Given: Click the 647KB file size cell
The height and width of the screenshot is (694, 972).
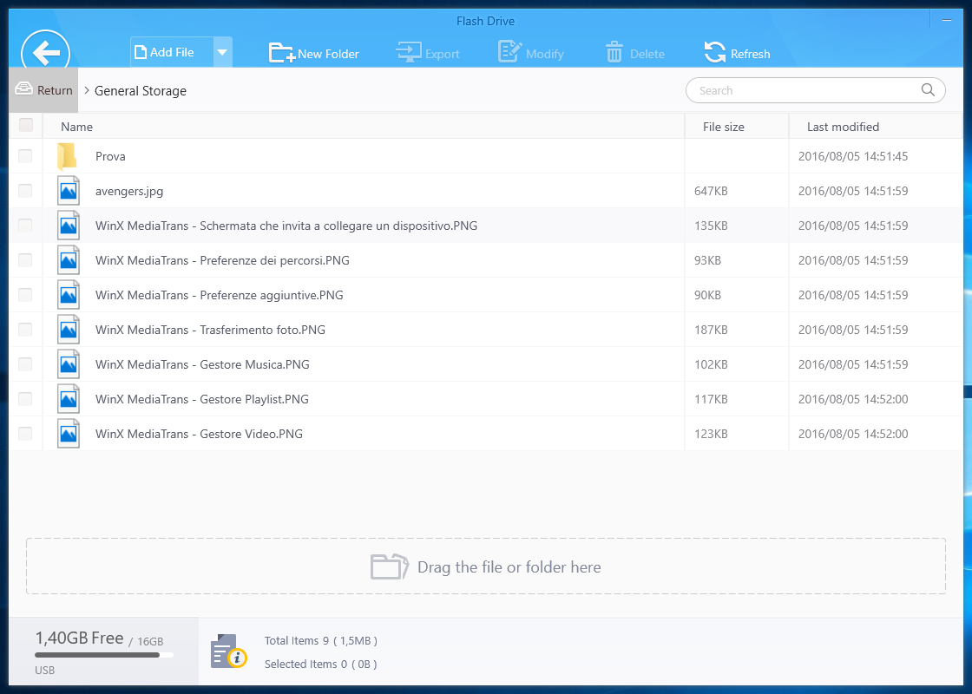Looking at the screenshot, I should pyautogui.click(x=711, y=191).
